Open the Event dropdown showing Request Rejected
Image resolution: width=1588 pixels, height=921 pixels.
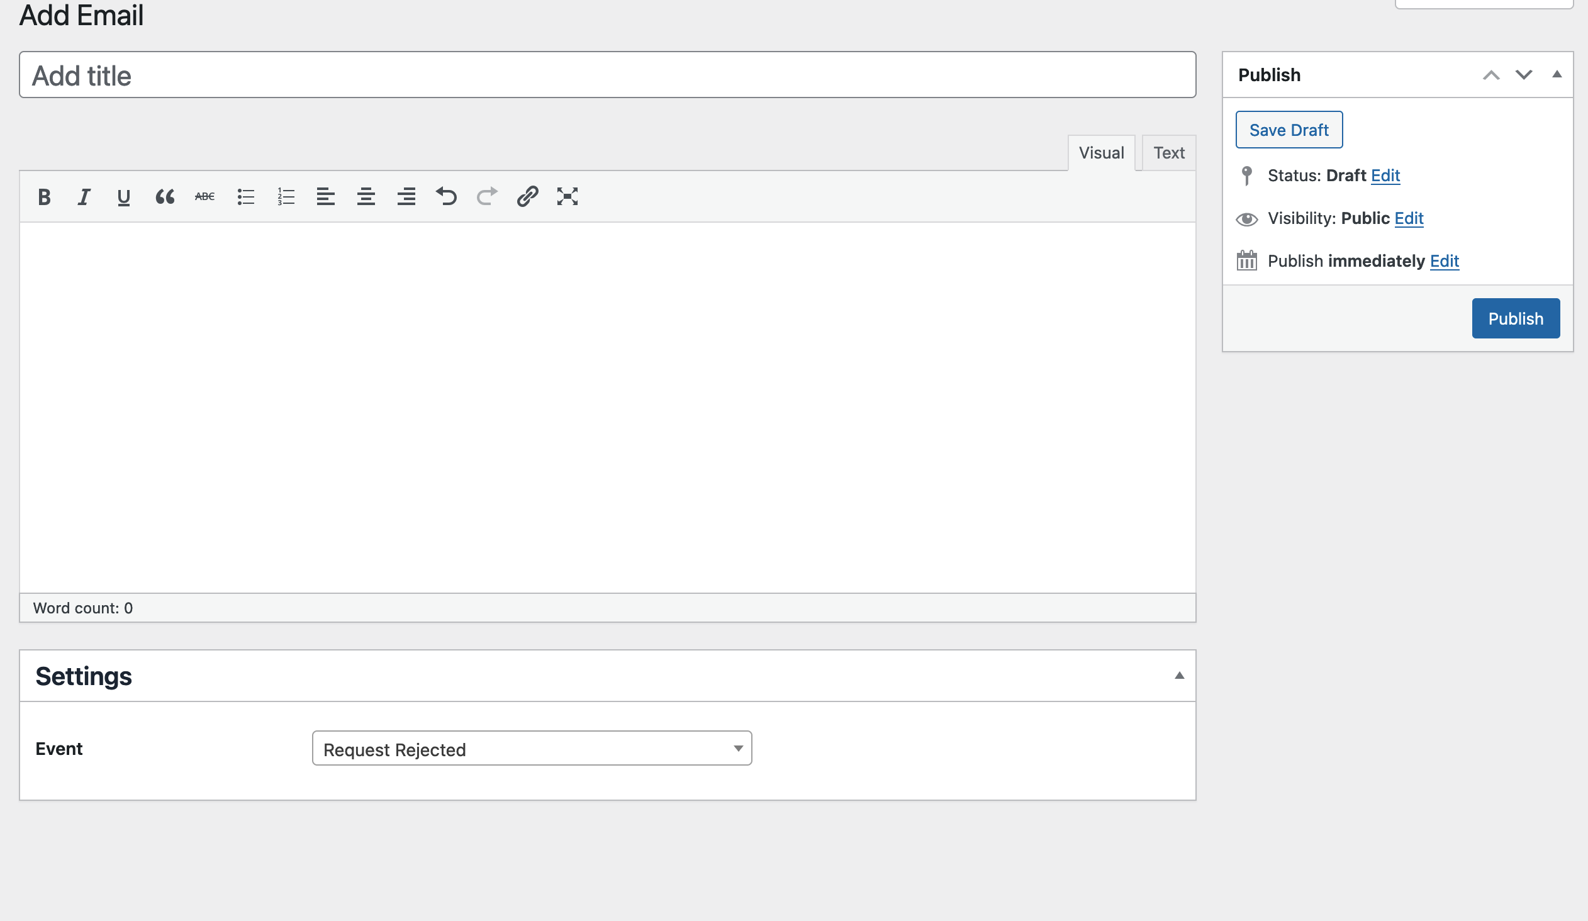point(532,749)
